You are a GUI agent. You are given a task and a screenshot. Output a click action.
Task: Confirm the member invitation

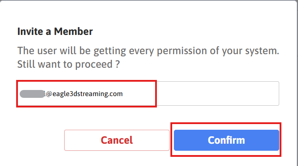226,140
